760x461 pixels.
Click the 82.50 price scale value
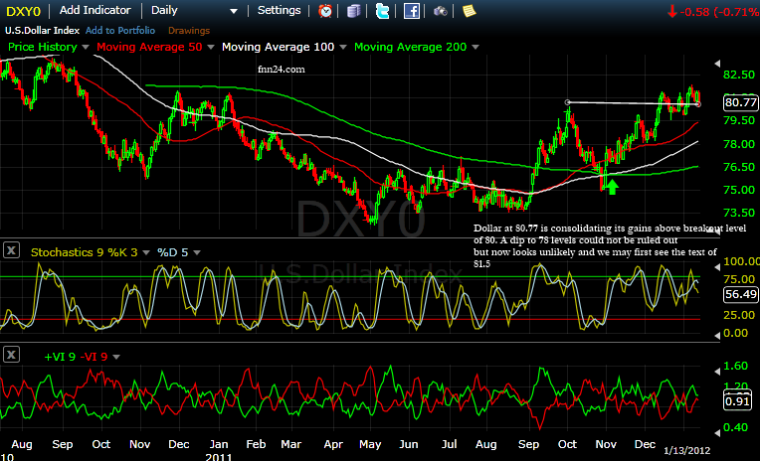(739, 75)
